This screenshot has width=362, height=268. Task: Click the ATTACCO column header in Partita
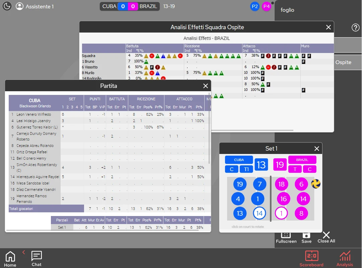(184, 99)
